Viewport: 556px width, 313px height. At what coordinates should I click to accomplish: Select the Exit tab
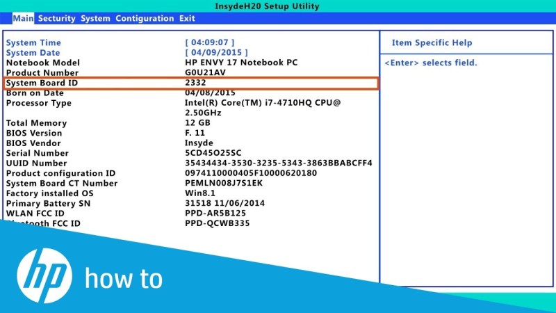187,19
